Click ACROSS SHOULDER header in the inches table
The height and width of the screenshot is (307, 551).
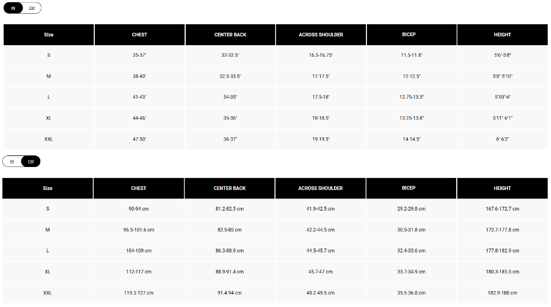(x=321, y=35)
